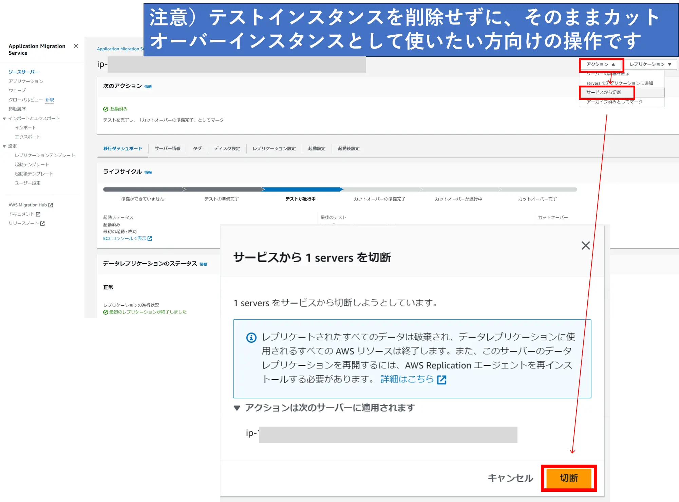Open the エクスポート sidebar item
This screenshot has height=502, width=679.
[27, 137]
